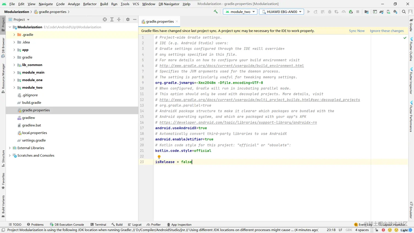This screenshot has width=414, height=233.
Task: Open the Terminal tool window tab
Action: (98, 225)
